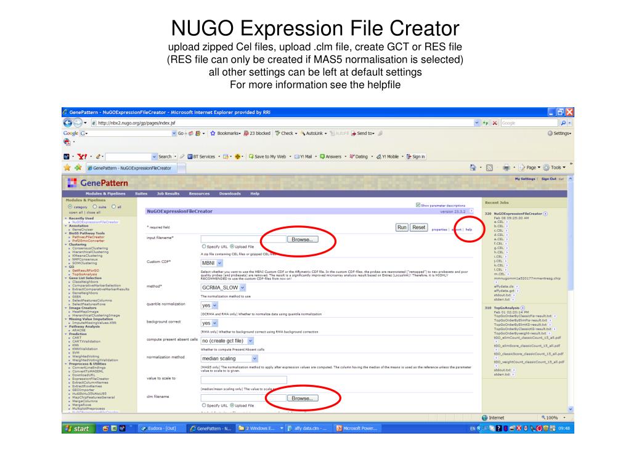Select the all radio button
This screenshot has width=631, height=473.
tap(113, 207)
